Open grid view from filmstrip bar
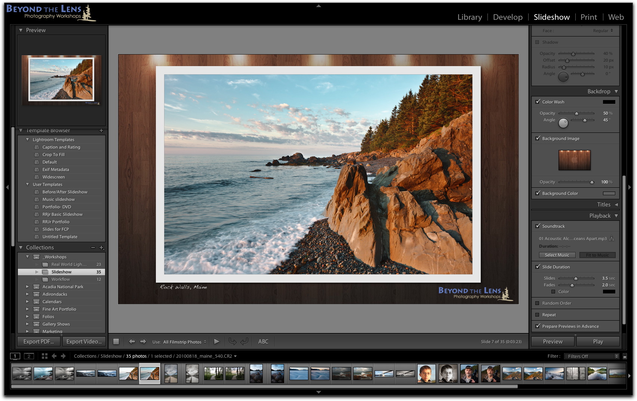 pos(44,356)
